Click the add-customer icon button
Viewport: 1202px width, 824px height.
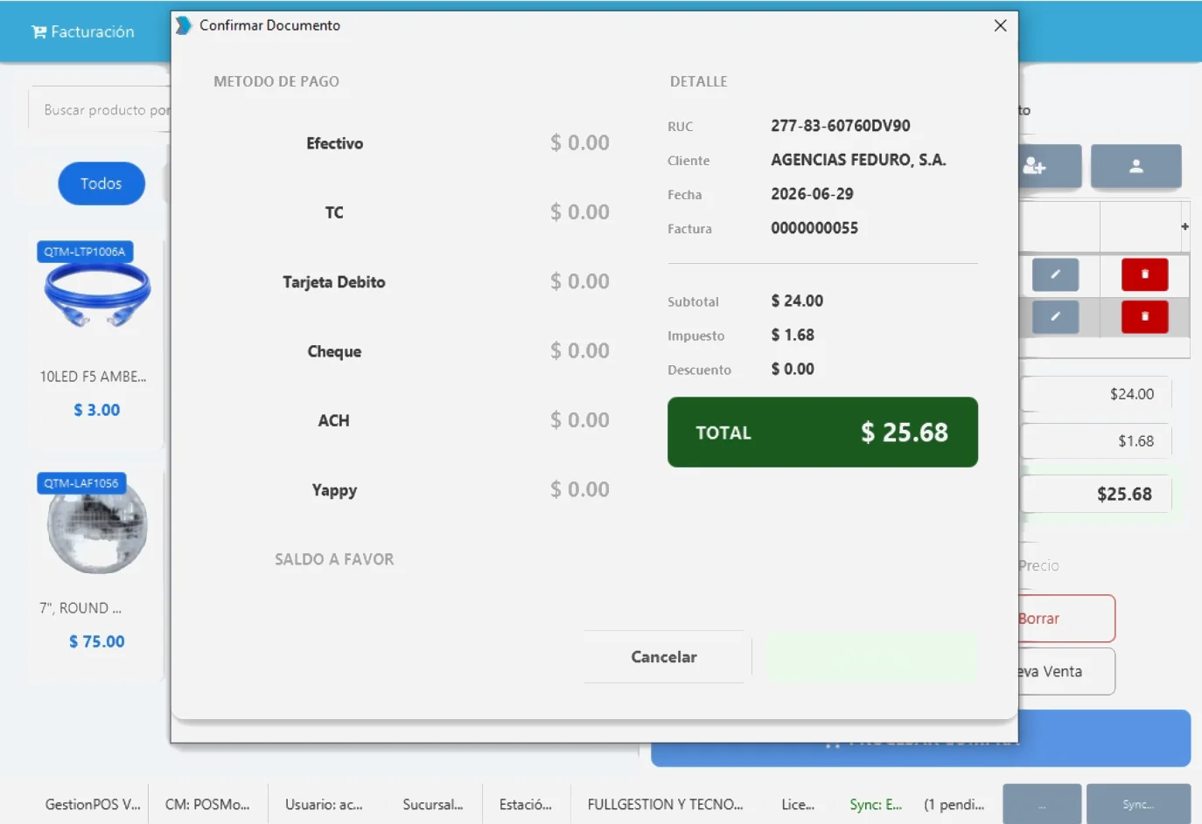point(1050,166)
